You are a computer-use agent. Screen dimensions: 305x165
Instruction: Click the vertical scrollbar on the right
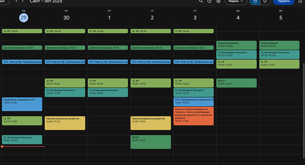304,111
